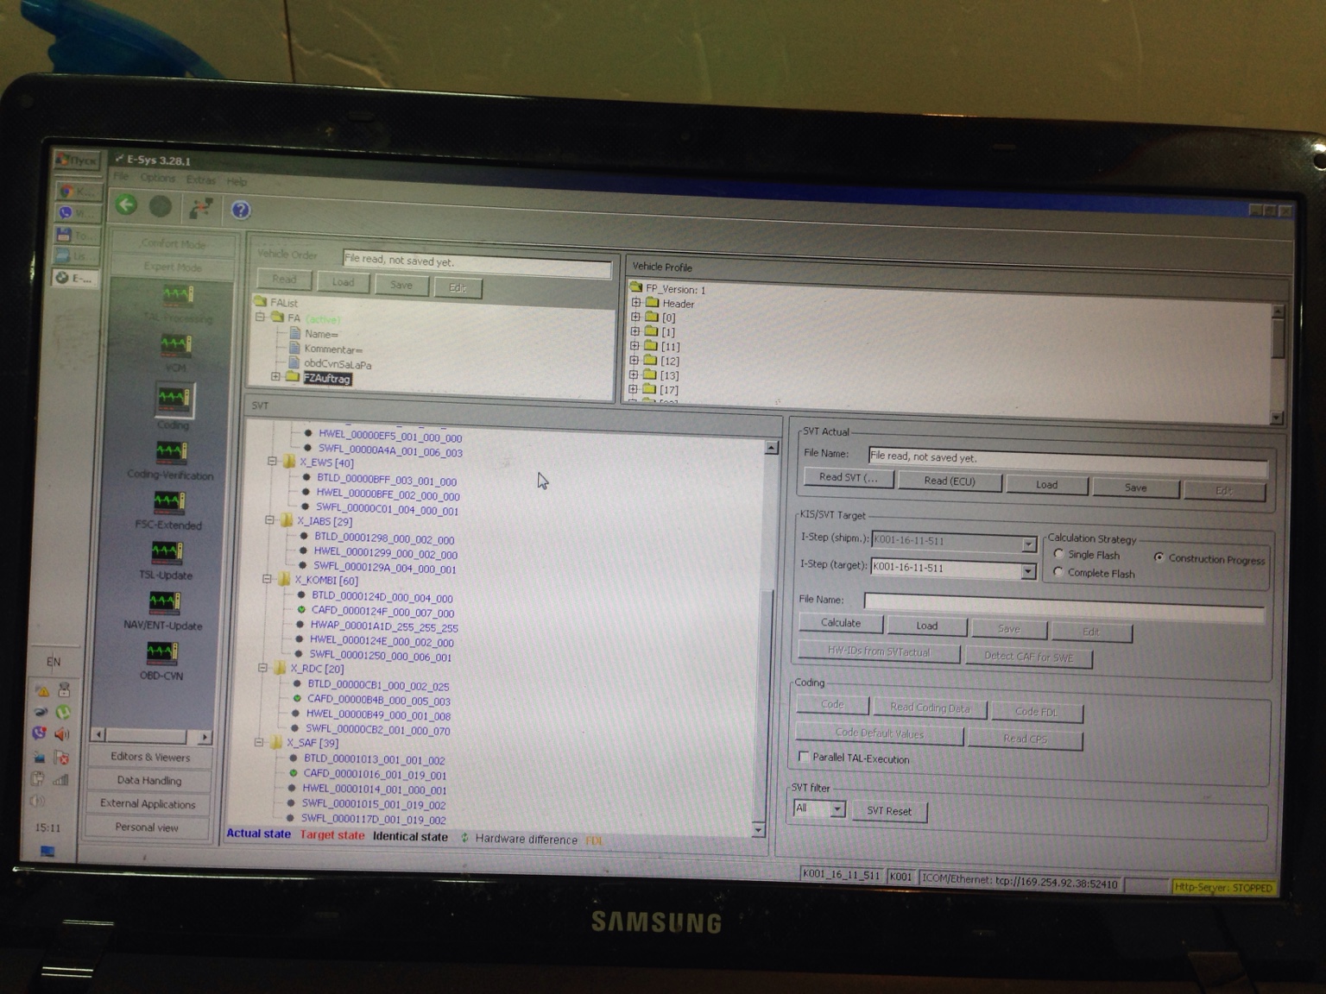Screen dimensions: 1326x994
Task: Click the X_EWS [40] folder icon
Action: point(289,462)
